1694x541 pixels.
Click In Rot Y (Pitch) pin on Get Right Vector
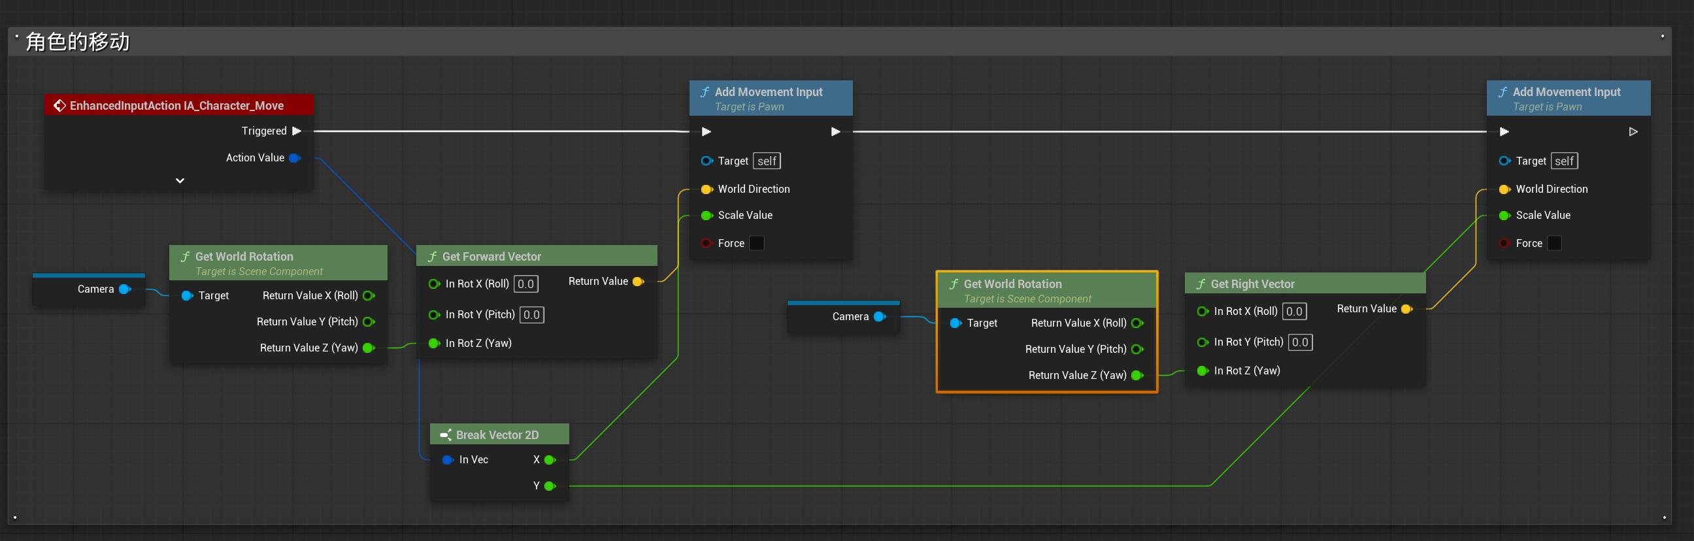click(x=1203, y=342)
